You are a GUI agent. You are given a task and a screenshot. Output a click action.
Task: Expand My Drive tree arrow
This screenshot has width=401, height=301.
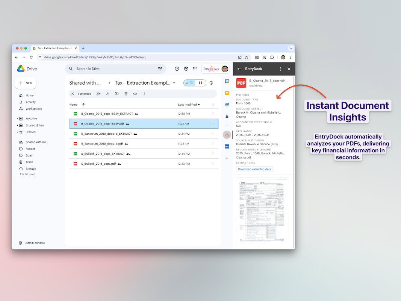click(17, 119)
